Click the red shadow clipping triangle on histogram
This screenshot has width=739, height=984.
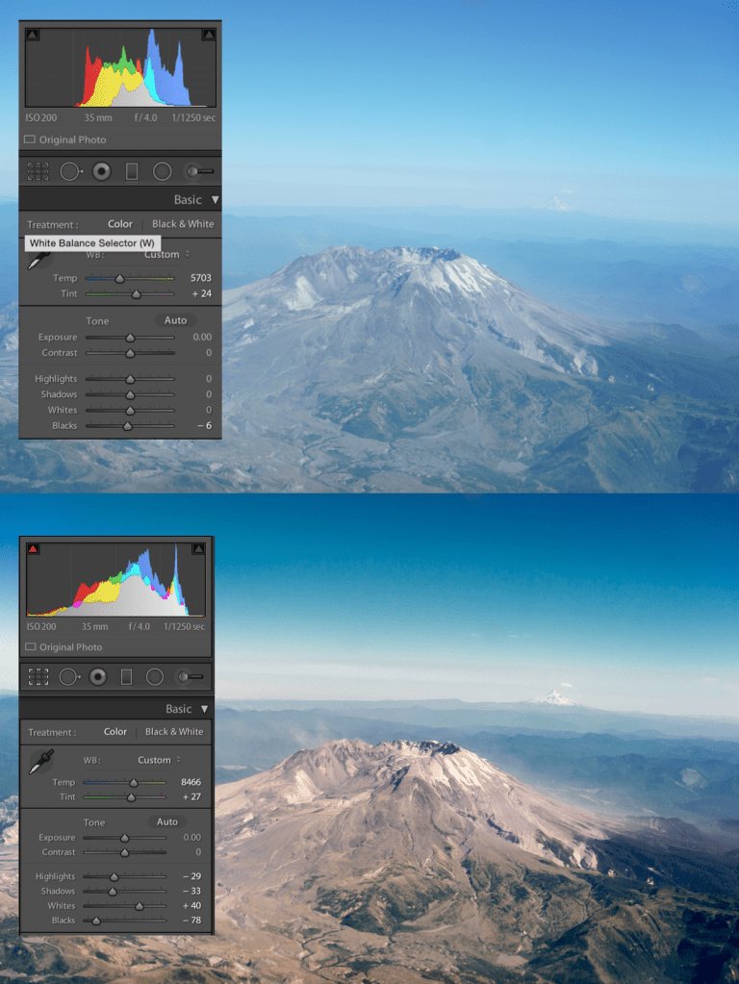coord(33,548)
